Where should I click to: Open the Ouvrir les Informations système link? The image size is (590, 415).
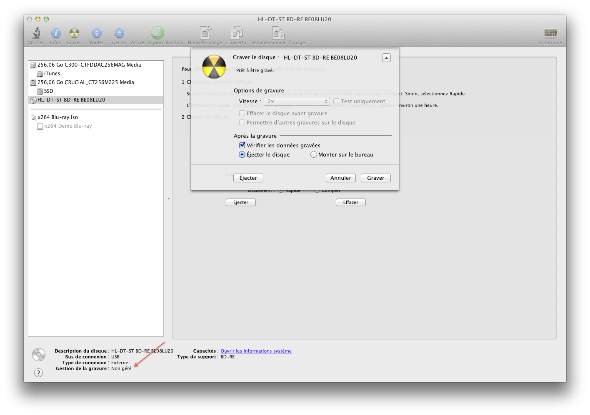pos(256,351)
